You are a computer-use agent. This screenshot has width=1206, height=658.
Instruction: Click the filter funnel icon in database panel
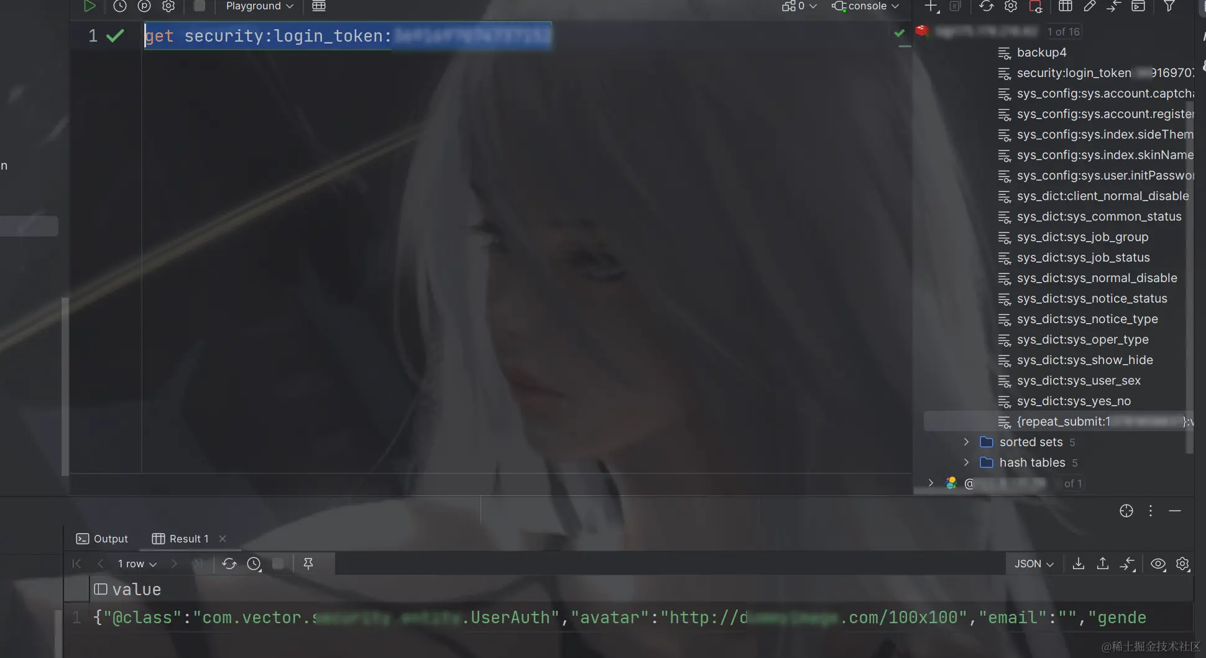1169,6
